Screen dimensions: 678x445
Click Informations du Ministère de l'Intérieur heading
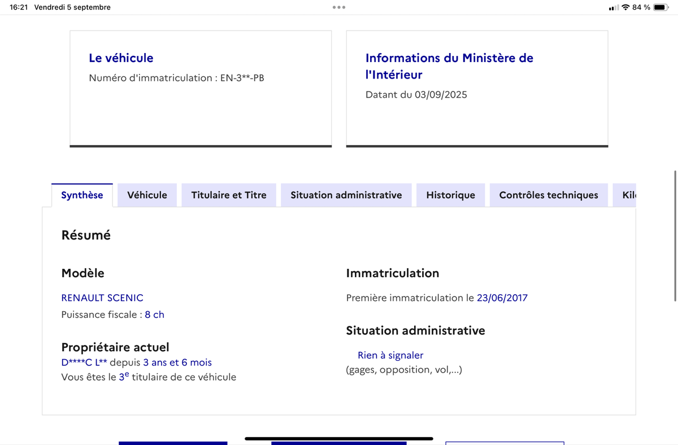point(449,66)
